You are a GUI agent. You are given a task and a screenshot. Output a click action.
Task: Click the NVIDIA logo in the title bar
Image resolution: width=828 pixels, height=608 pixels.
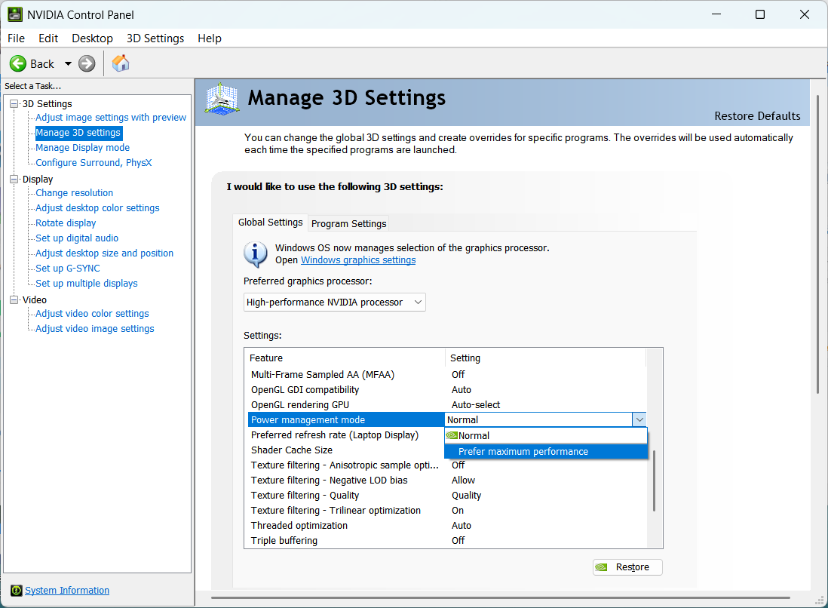[15, 14]
